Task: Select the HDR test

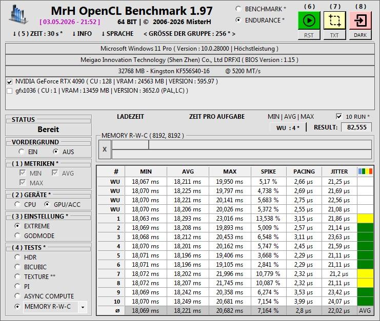Action: tap(17, 257)
